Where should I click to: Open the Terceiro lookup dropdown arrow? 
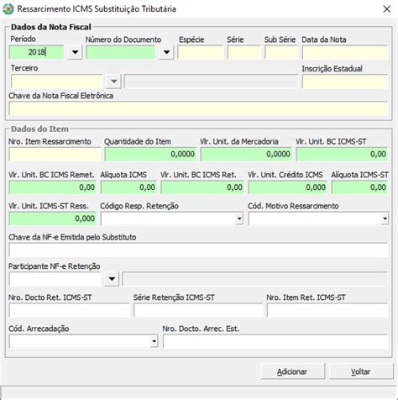pyautogui.click(x=113, y=82)
